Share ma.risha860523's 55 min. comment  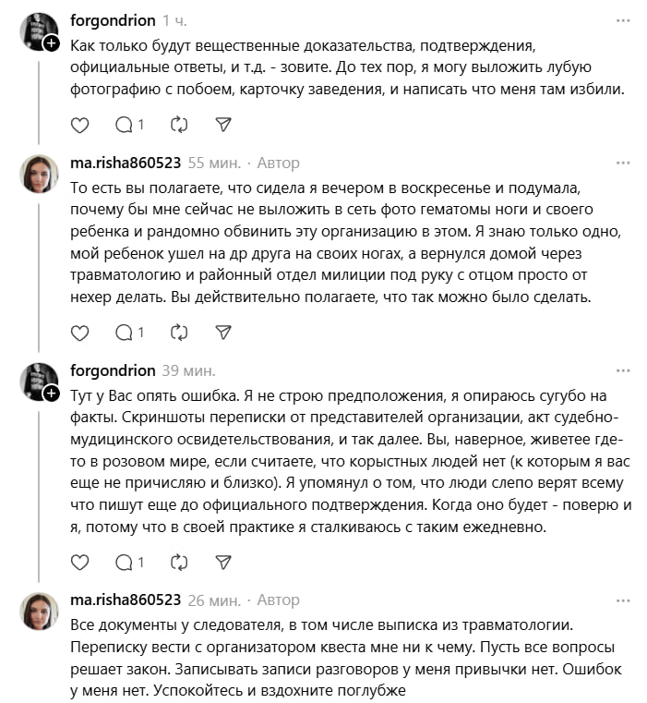[x=222, y=332]
